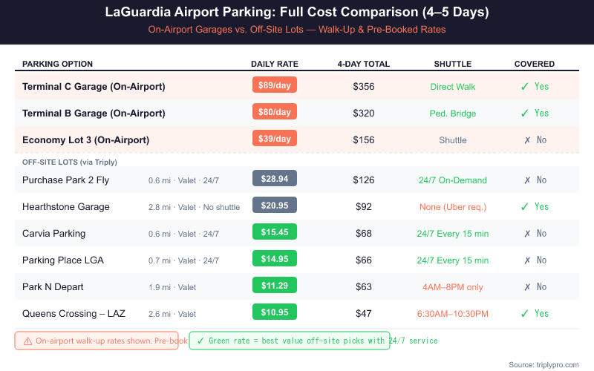Viewport: 594px width, 371px height.
Task: Click the SHUTTLE column header
Action: coord(453,64)
